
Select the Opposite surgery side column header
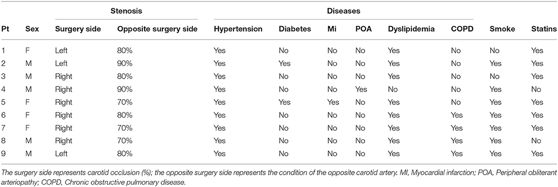tap(157, 30)
